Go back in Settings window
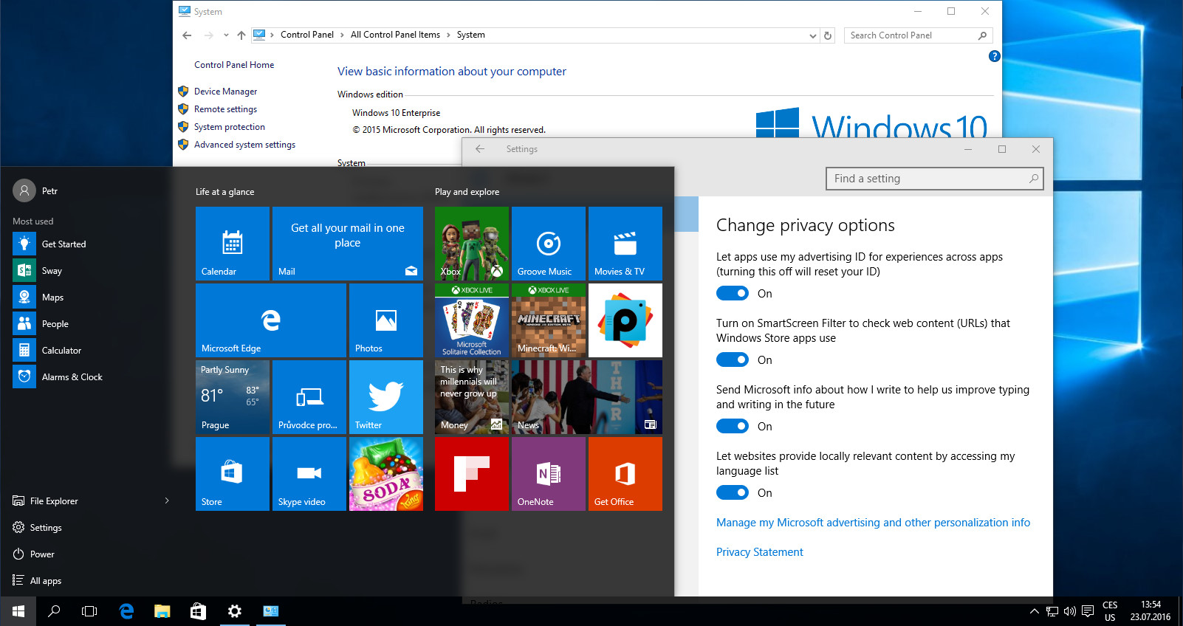 [x=480, y=149]
